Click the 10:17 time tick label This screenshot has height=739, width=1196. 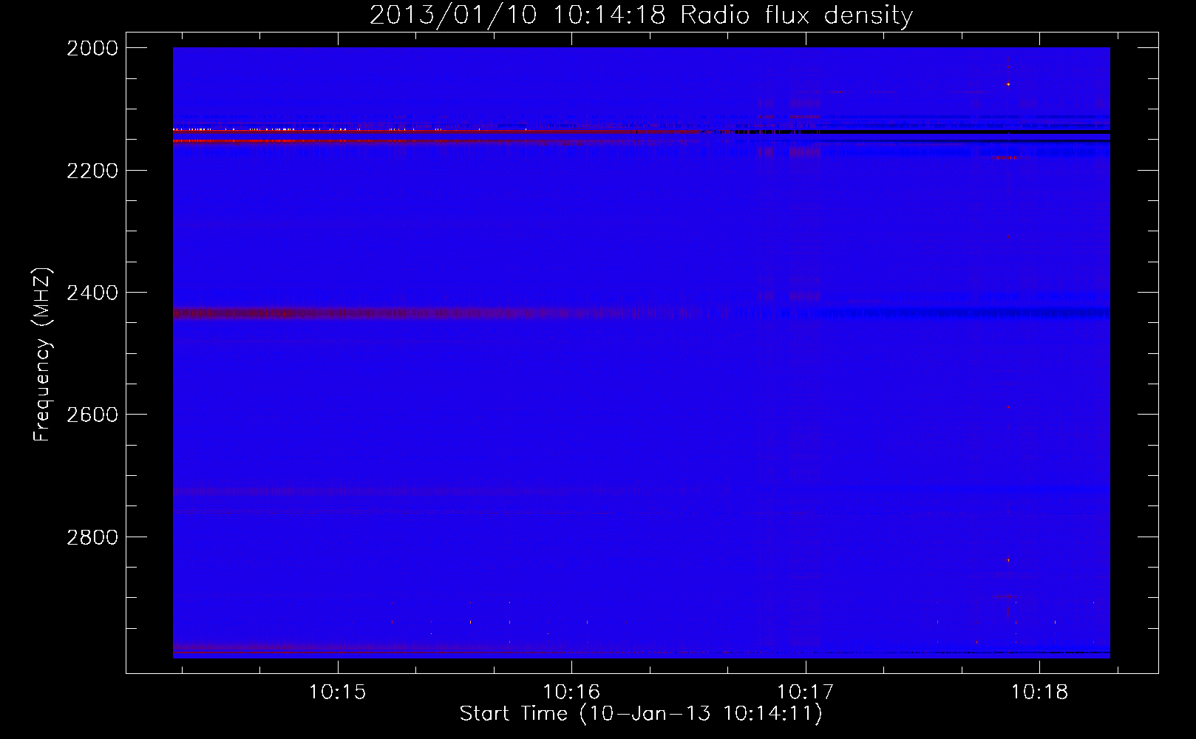click(x=806, y=692)
